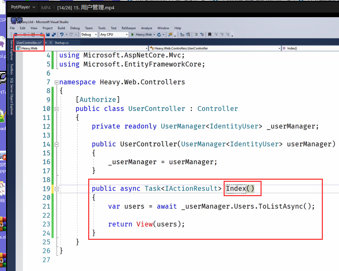Open the Toolbox side panel
Screen dimensions: 339x271
coord(12,69)
